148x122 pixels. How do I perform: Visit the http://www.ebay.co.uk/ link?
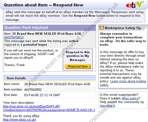(x=20, y=120)
